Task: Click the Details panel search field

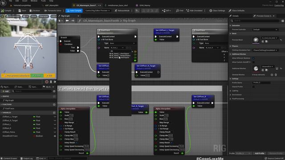Action: (255, 21)
